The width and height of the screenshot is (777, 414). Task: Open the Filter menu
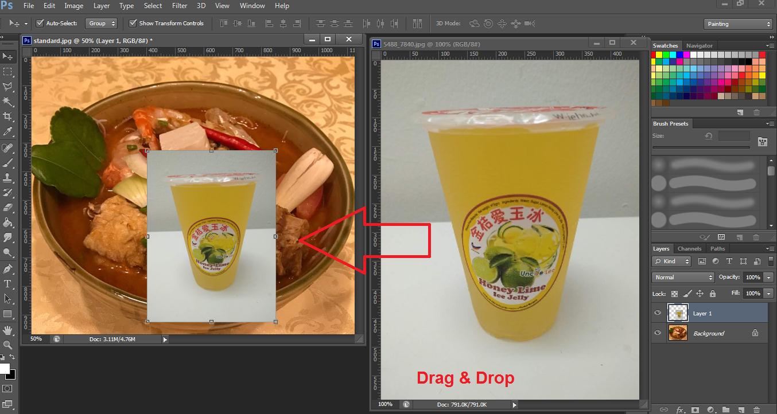(180, 6)
